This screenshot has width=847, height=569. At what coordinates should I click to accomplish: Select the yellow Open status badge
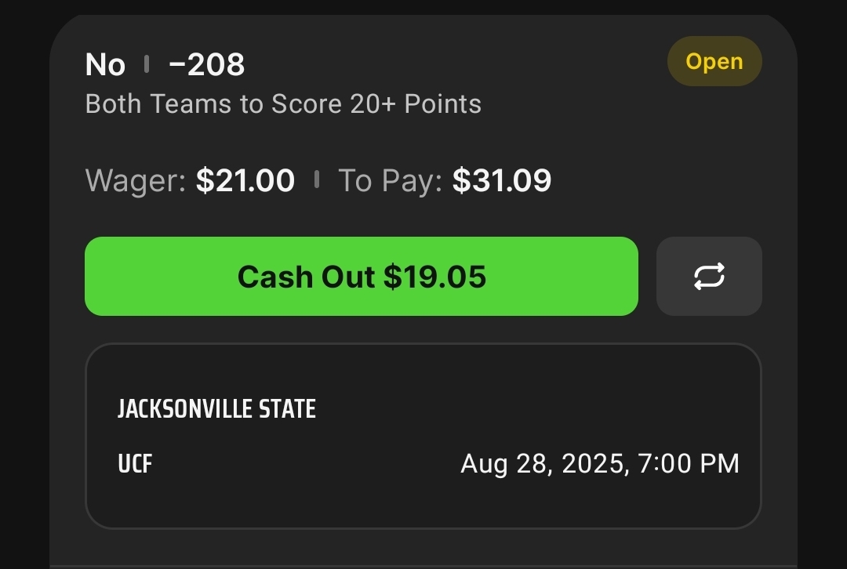(714, 62)
